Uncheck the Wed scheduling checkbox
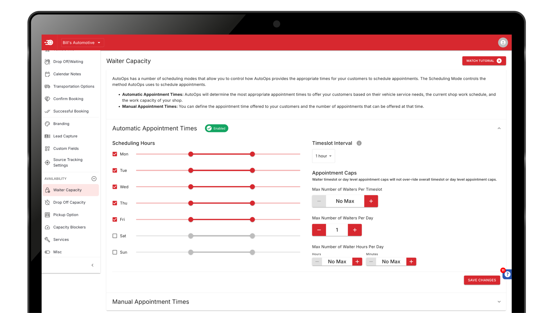 [x=115, y=187]
